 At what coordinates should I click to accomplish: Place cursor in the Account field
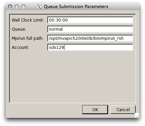pos(90,48)
